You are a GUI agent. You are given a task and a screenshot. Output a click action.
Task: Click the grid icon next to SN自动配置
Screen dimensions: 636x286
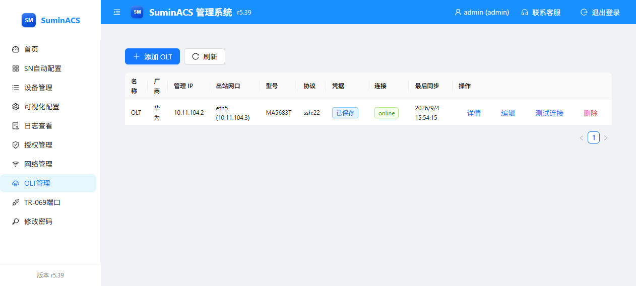pyautogui.click(x=16, y=68)
